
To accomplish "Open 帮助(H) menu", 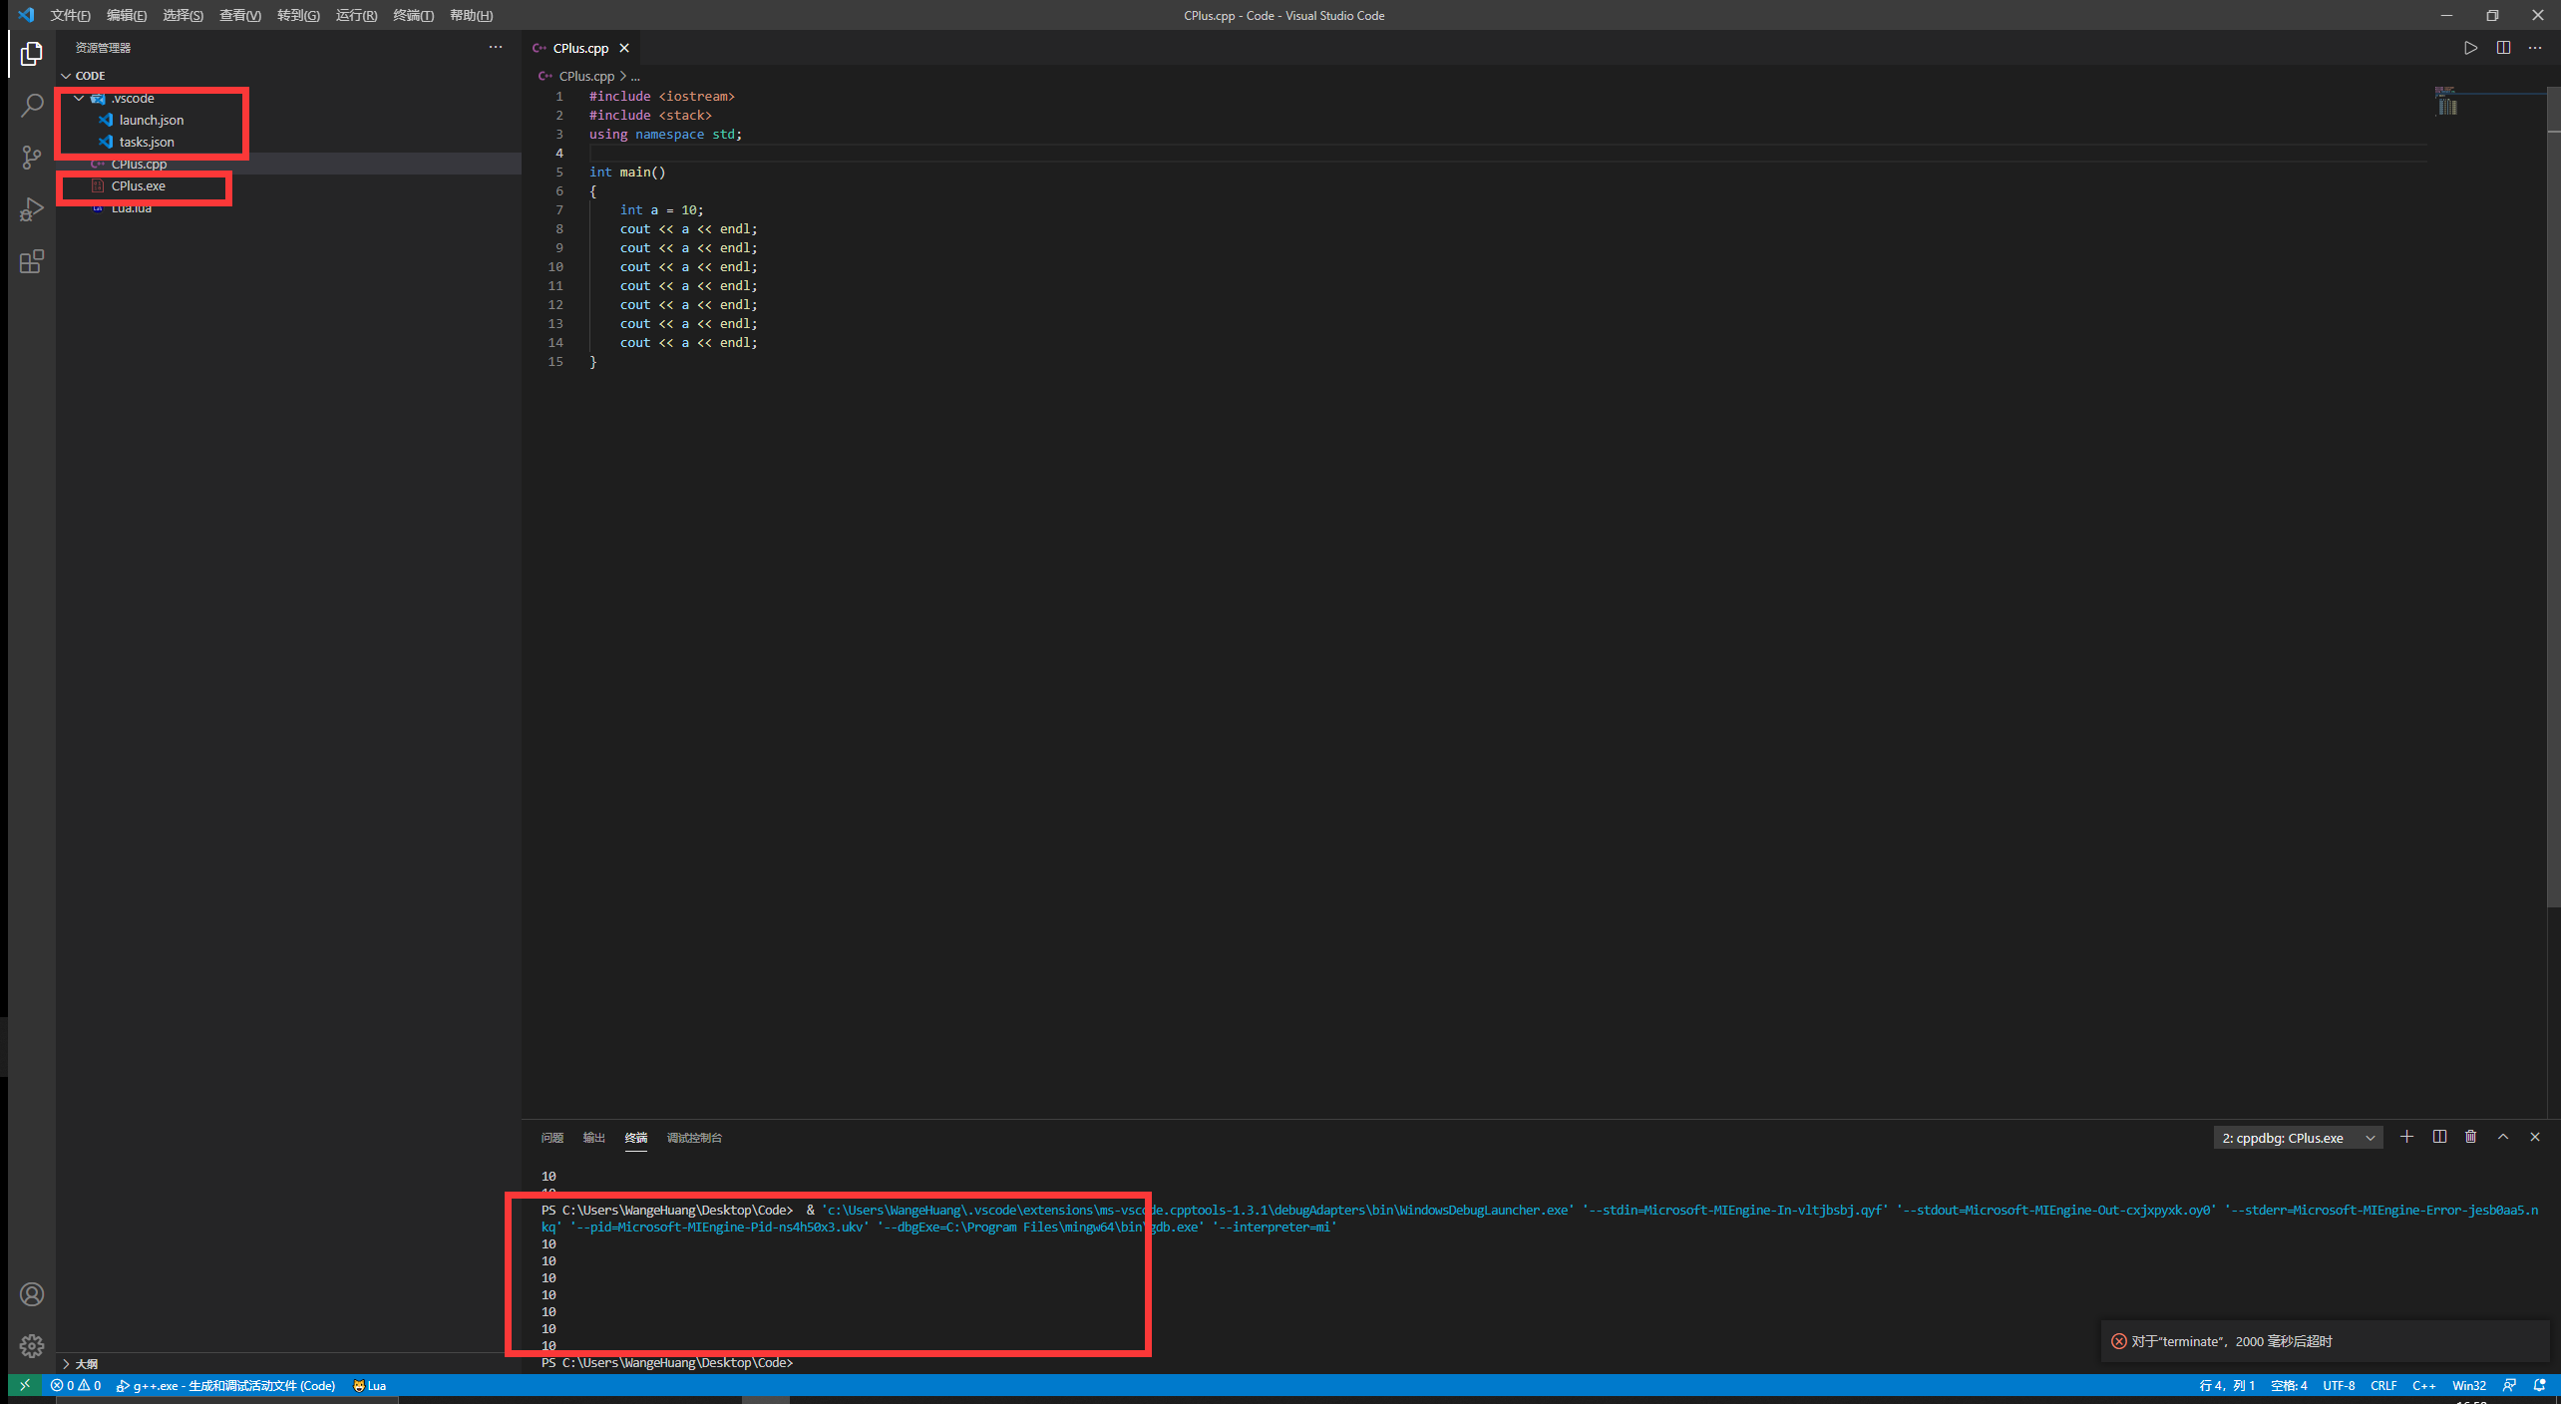I will (x=471, y=15).
